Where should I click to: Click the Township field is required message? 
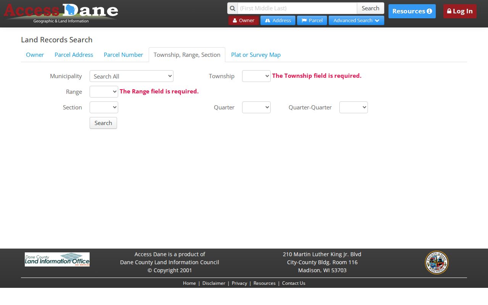pyautogui.click(x=317, y=76)
